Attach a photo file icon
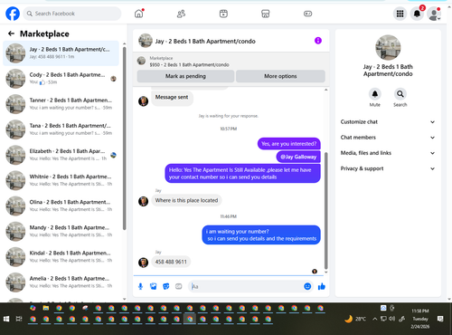 pos(153,286)
